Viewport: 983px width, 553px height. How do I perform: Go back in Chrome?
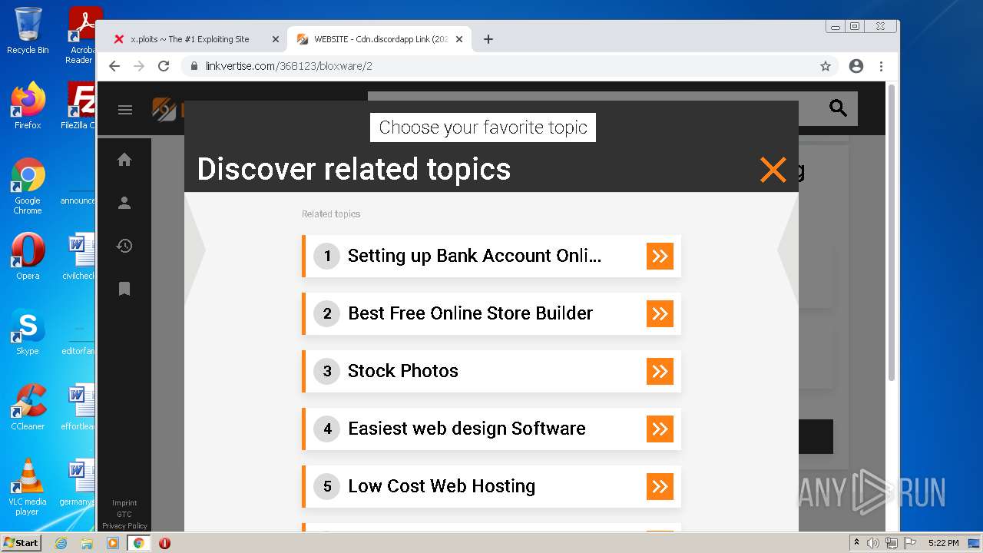(x=114, y=66)
